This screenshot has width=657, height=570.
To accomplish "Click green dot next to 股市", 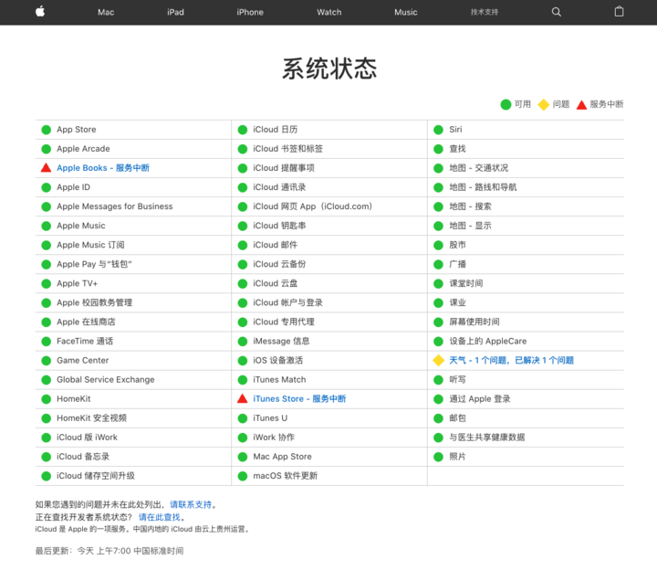I will pos(438,245).
